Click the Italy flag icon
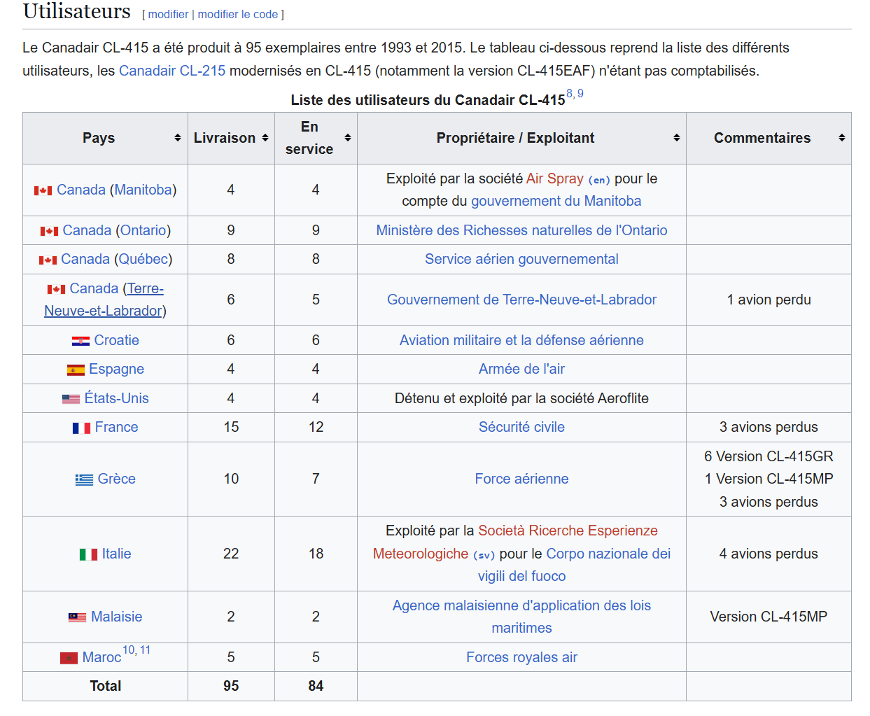 88,554
